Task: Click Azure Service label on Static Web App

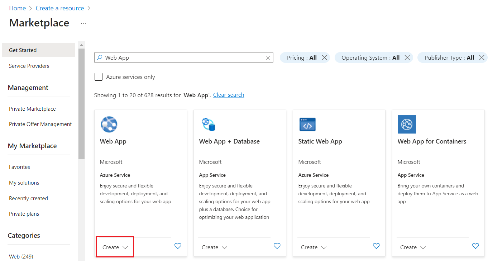Action: 314,175
